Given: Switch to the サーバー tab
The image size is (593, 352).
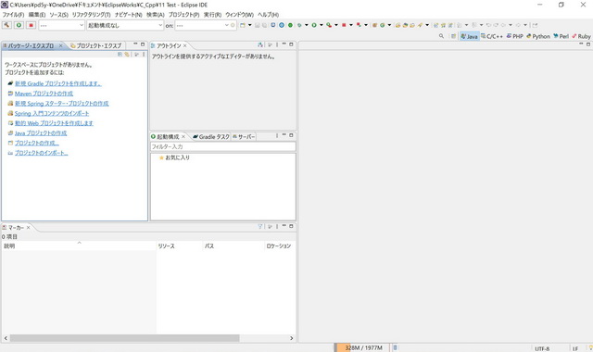Looking at the screenshot, I should pos(244,137).
